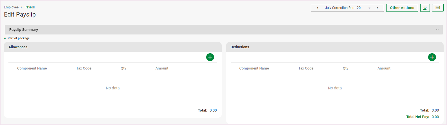Click the download payslip icon
The width and height of the screenshot is (447, 125).
click(x=425, y=8)
